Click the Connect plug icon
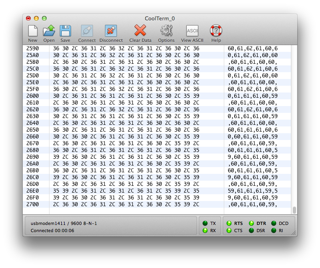 pyautogui.click(x=87, y=31)
